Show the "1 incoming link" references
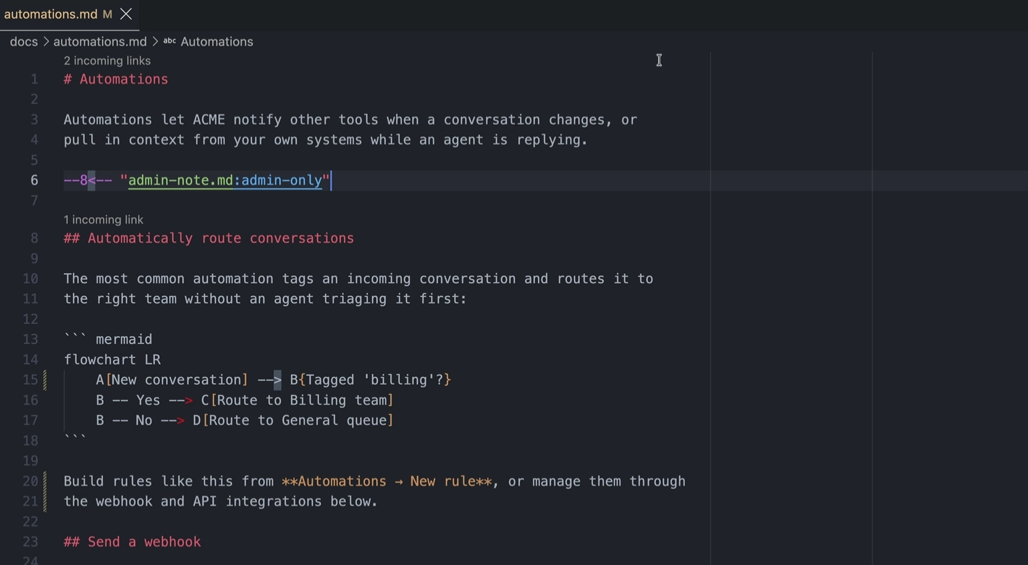The image size is (1028, 565). tap(103, 219)
